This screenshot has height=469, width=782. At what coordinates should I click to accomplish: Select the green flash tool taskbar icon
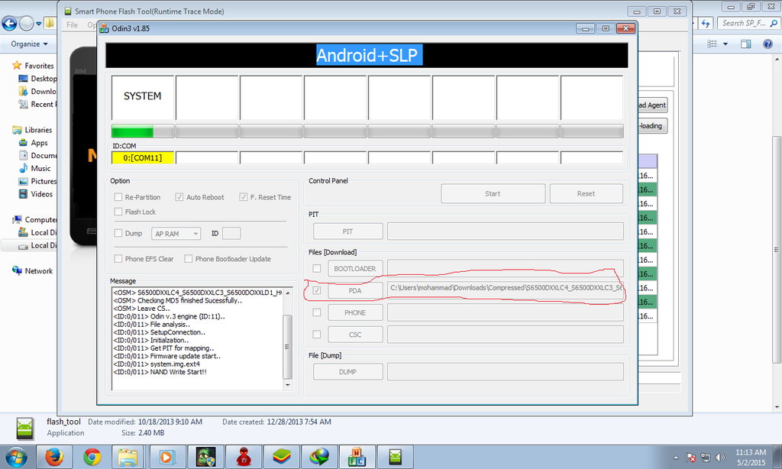pos(396,457)
